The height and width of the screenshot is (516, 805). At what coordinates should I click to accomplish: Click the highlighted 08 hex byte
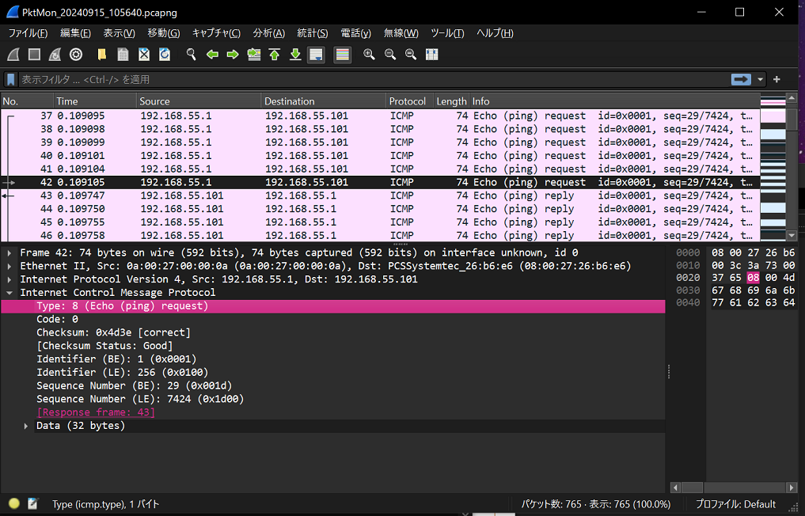pos(753,278)
